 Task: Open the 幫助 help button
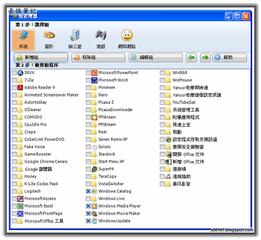230,57
